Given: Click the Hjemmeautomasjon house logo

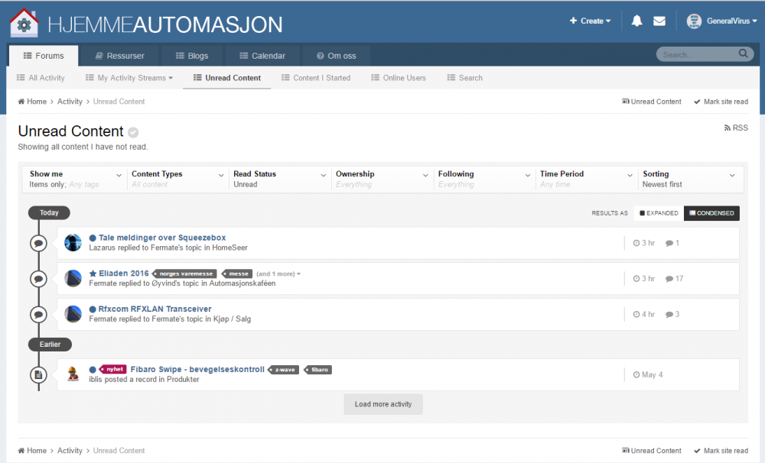Looking at the screenshot, I should [x=24, y=23].
